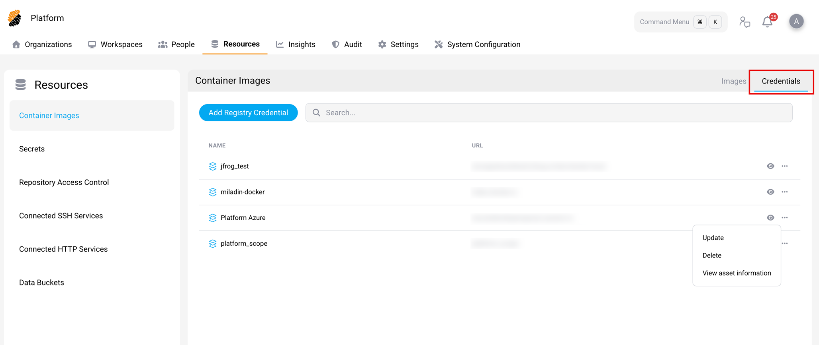The width and height of the screenshot is (819, 345).
Task: Click Add Registry Credential button
Action: [248, 113]
